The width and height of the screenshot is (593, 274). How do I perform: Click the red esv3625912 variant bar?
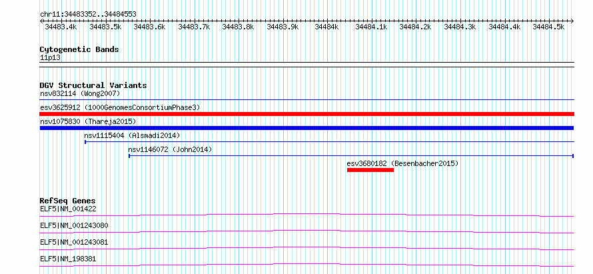[306, 114]
